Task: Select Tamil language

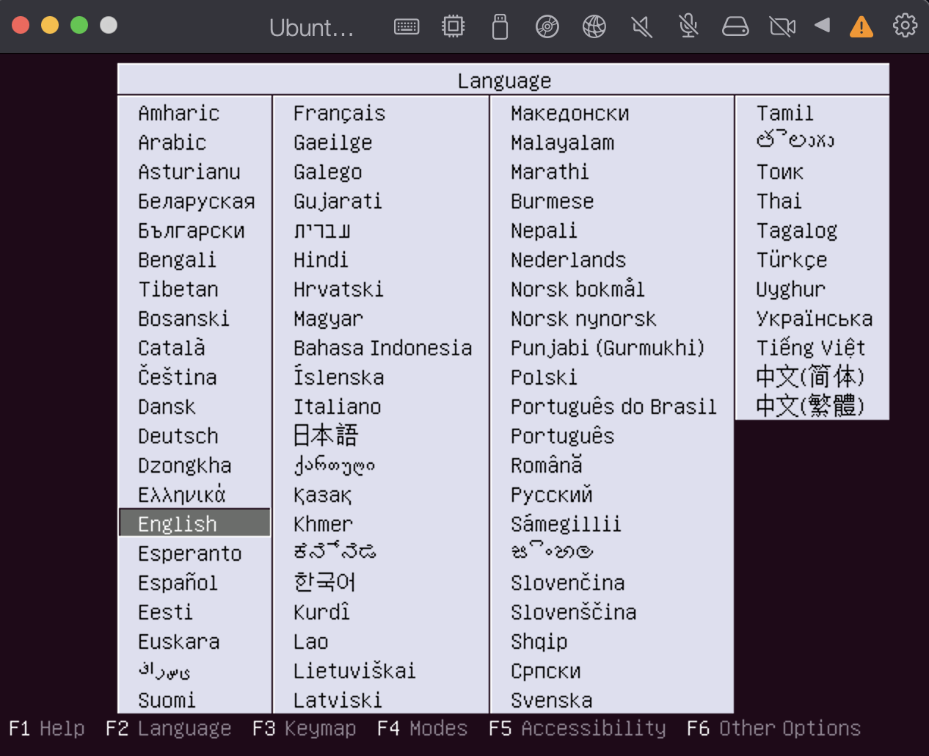Action: pos(785,113)
